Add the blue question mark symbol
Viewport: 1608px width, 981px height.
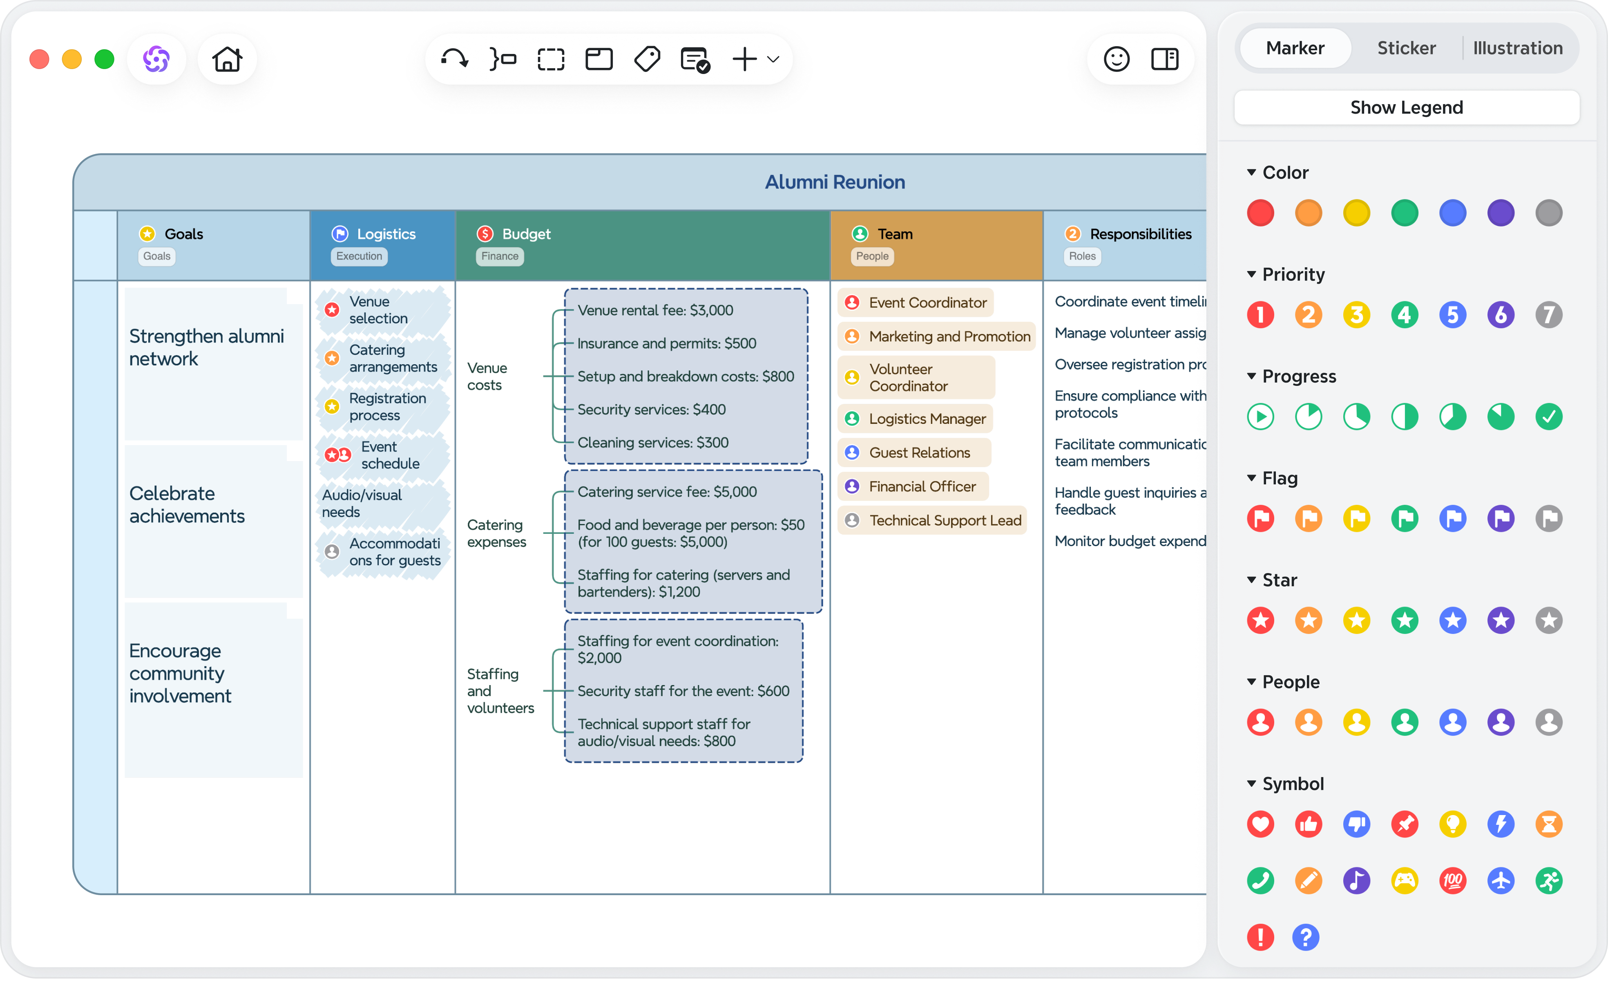[x=1306, y=938]
